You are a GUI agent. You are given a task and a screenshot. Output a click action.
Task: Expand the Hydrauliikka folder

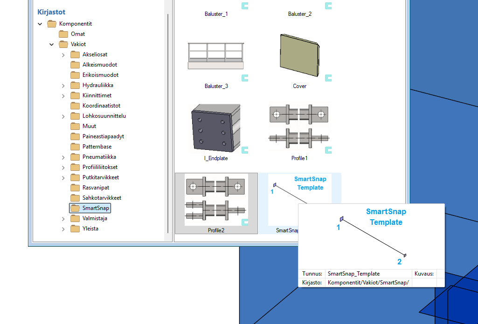pyautogui.click(x=63, y=85)
